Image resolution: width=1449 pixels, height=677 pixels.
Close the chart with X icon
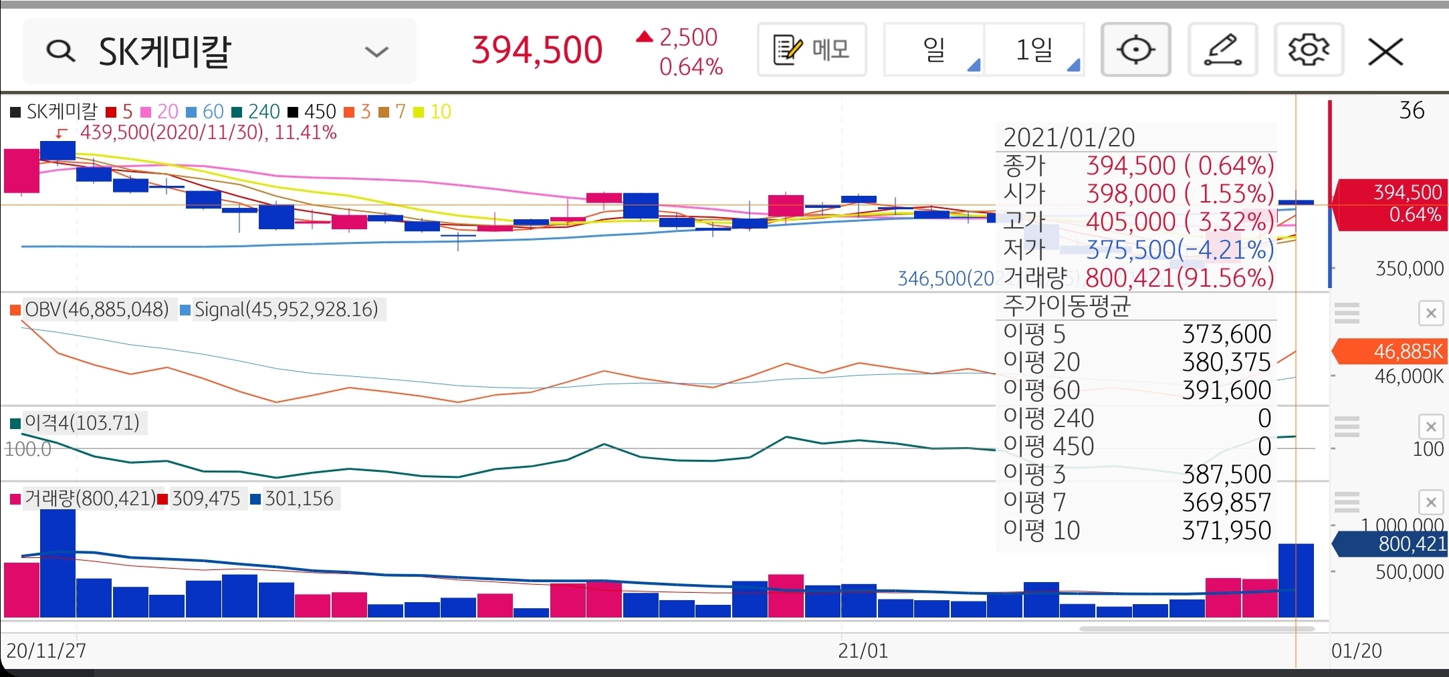(x=1385, y=51)
